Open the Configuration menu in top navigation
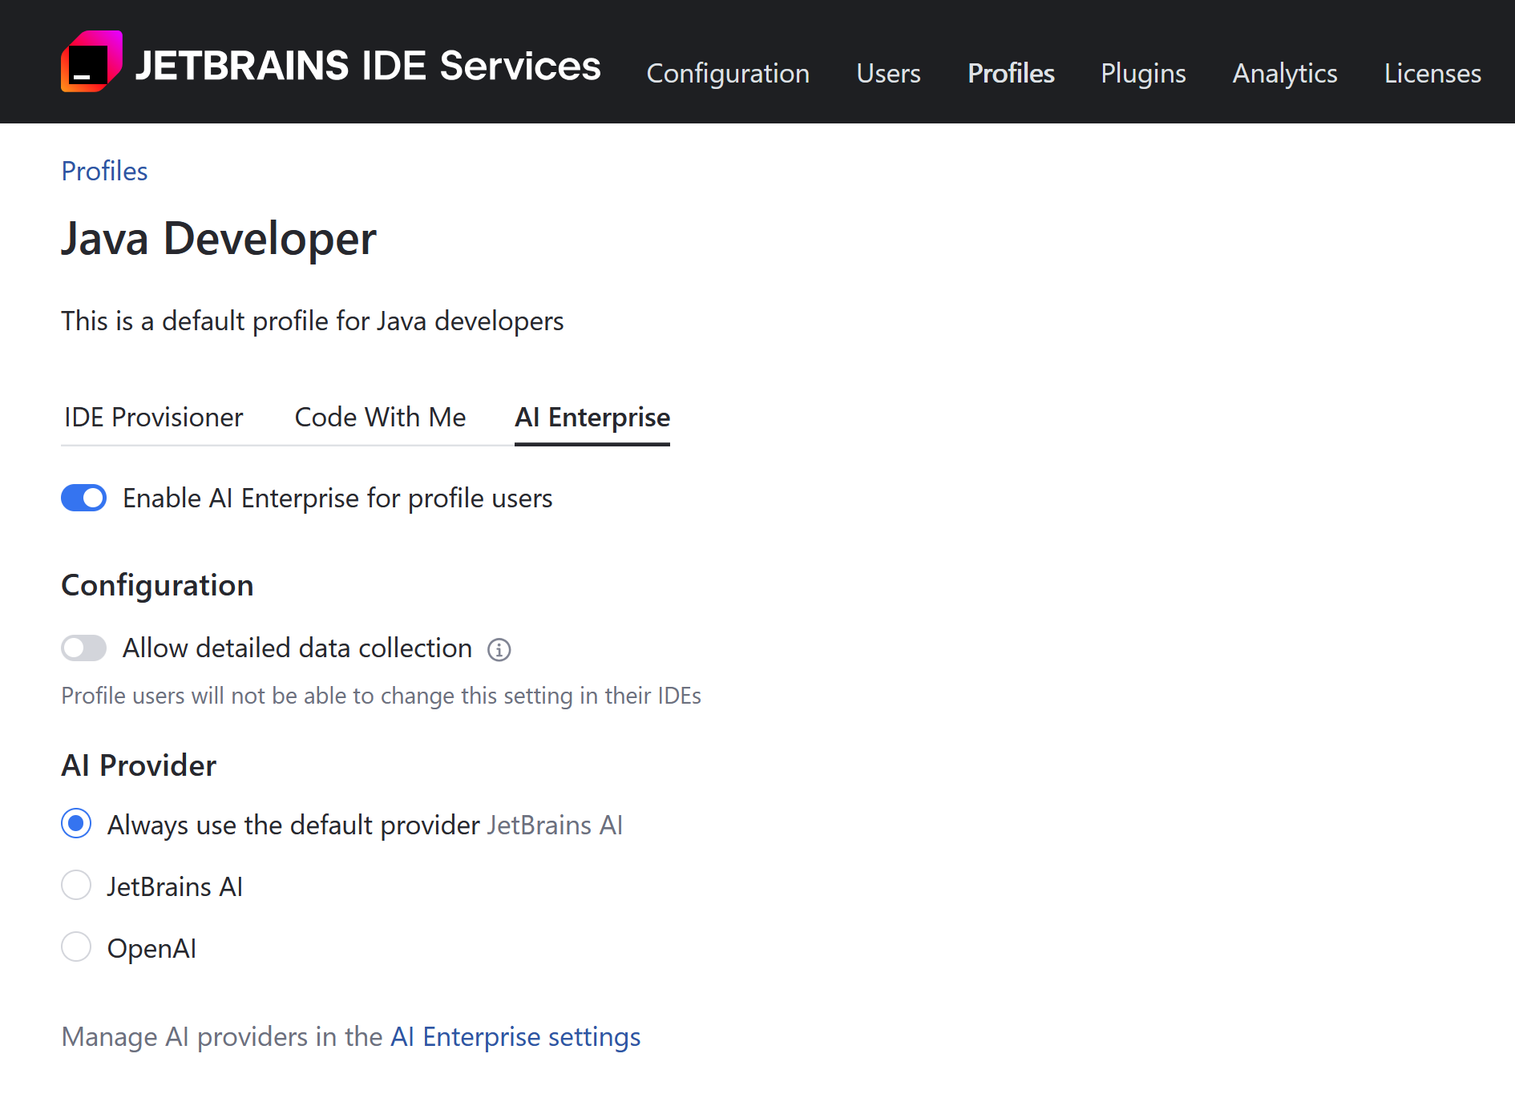This screenshot has height=1098, width=1515. tap(728, 73)
